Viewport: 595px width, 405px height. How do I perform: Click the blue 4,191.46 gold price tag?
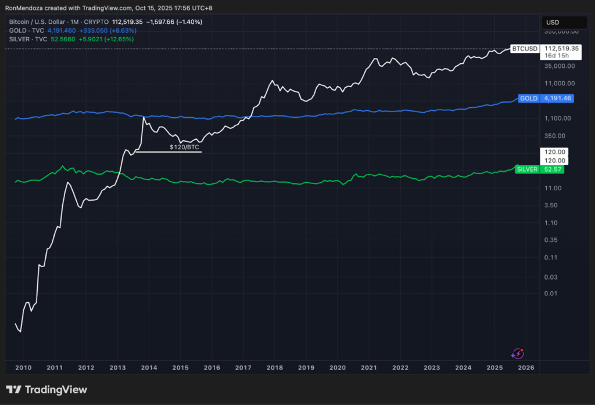tap(557, 99)
